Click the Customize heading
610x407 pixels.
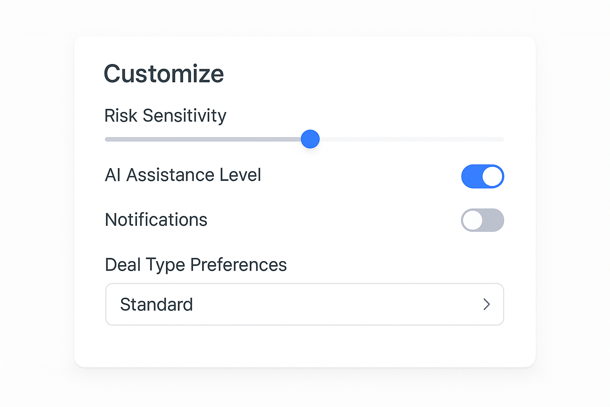coord(164,74)
